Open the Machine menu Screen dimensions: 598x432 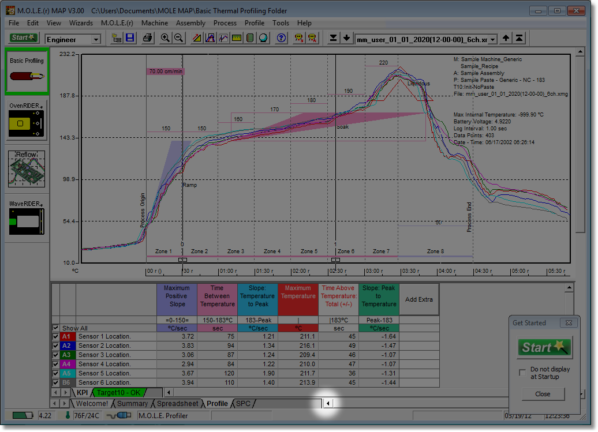(x=155, y=23)
